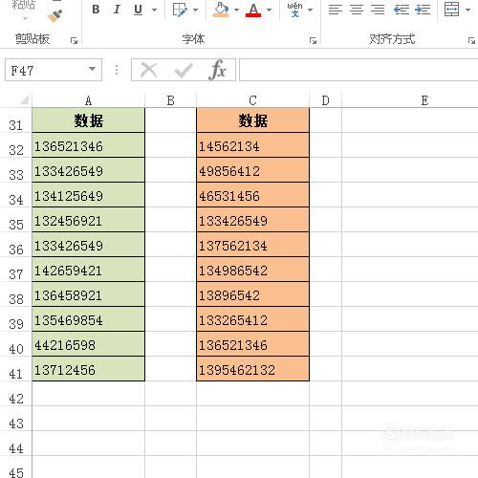Select cell containing 49856412
Viewport: 478px width, 478px height.
pos(252,170)
